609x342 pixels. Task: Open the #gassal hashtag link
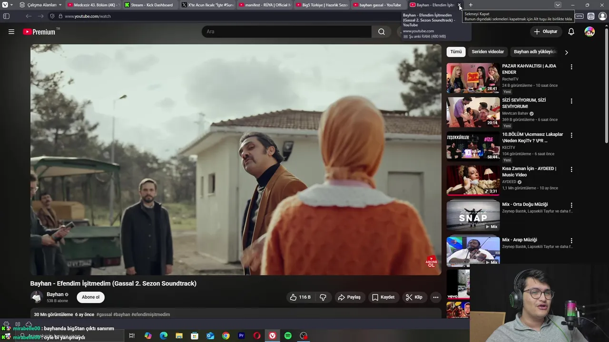104,314
